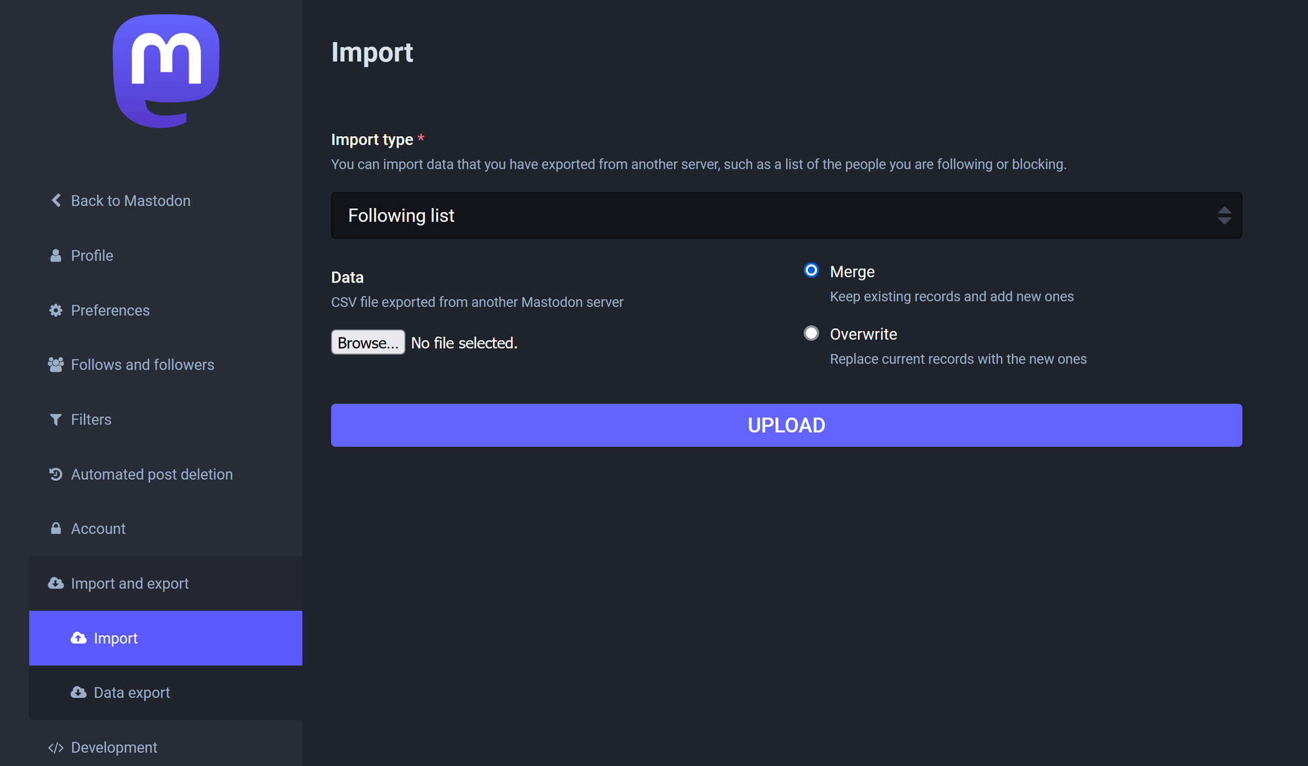Image resolution: width=1308 pixels, height=766 pixels.
Task: Select the Merge radio button
Action: point(811,270)
